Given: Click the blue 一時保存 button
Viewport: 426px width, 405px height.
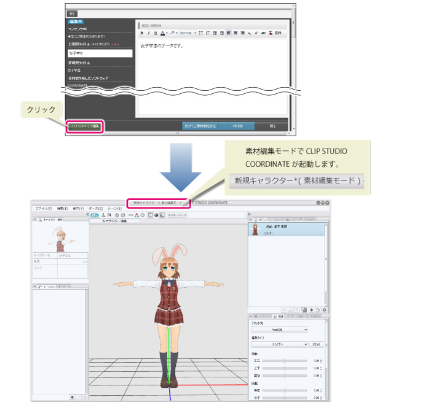Looking at the screenshot, I should 237,126.
